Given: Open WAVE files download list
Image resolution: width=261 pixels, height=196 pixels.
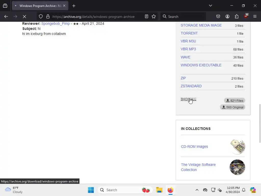Looking at the screenshot, I should (x=186, y=57).
